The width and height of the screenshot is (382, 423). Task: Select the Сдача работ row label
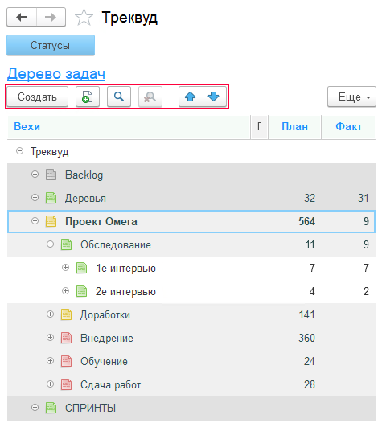tap(111, 385)
